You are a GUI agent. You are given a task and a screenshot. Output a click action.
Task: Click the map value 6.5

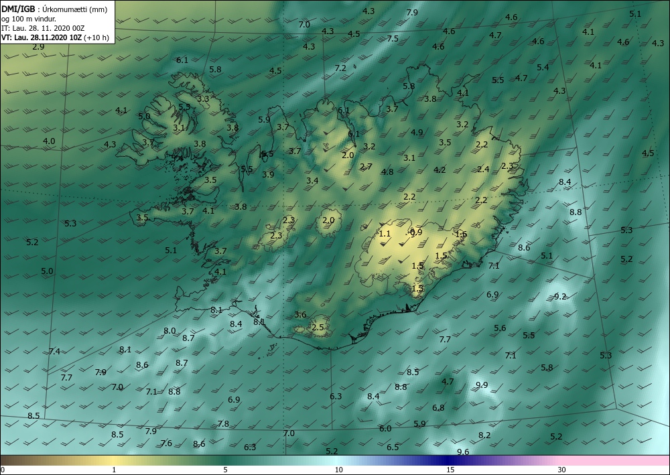click(393, 448)
